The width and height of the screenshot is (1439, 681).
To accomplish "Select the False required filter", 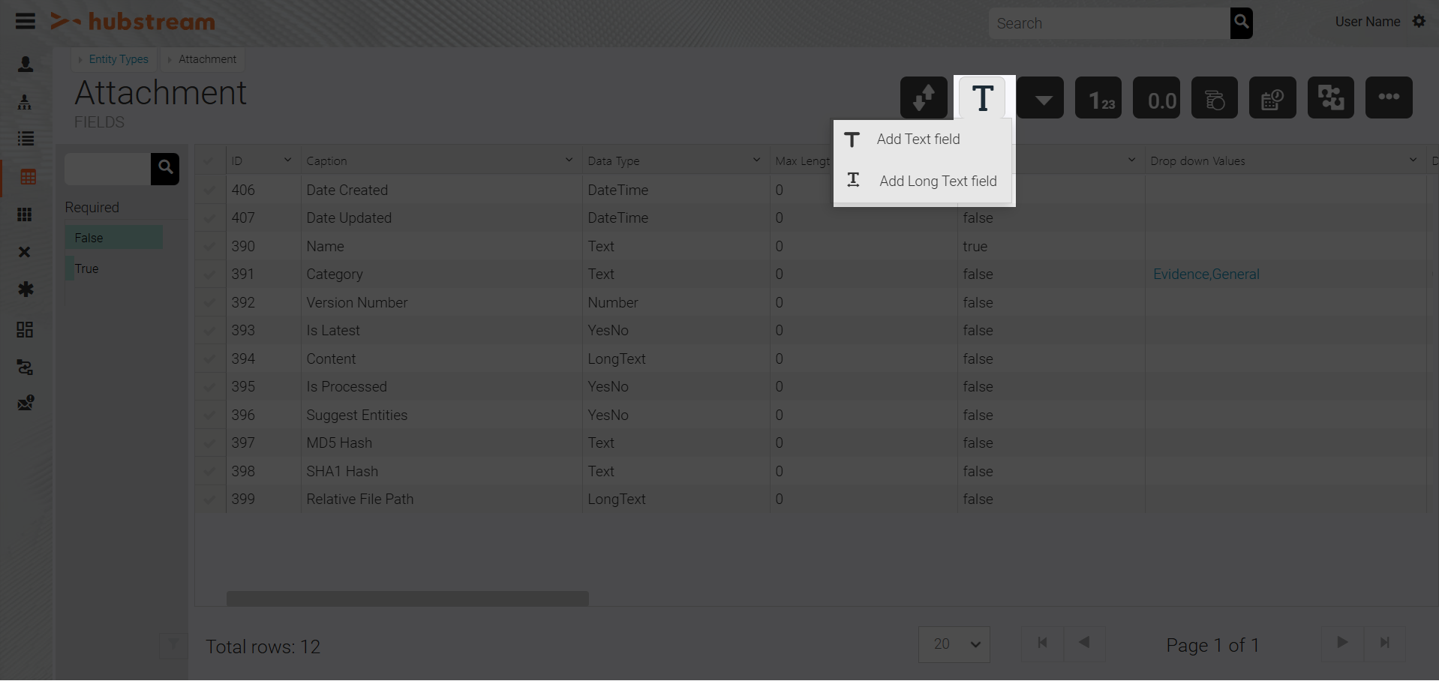I will [x=114, y=238].
